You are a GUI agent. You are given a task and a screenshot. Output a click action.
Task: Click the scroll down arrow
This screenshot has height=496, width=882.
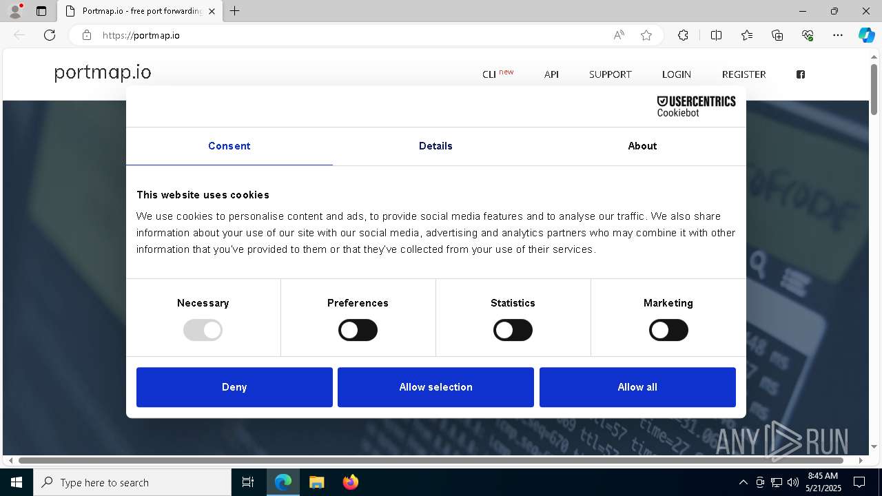coord(874,447)
